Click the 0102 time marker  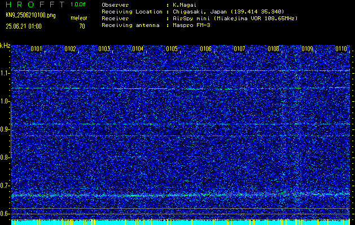click(70, 49)
